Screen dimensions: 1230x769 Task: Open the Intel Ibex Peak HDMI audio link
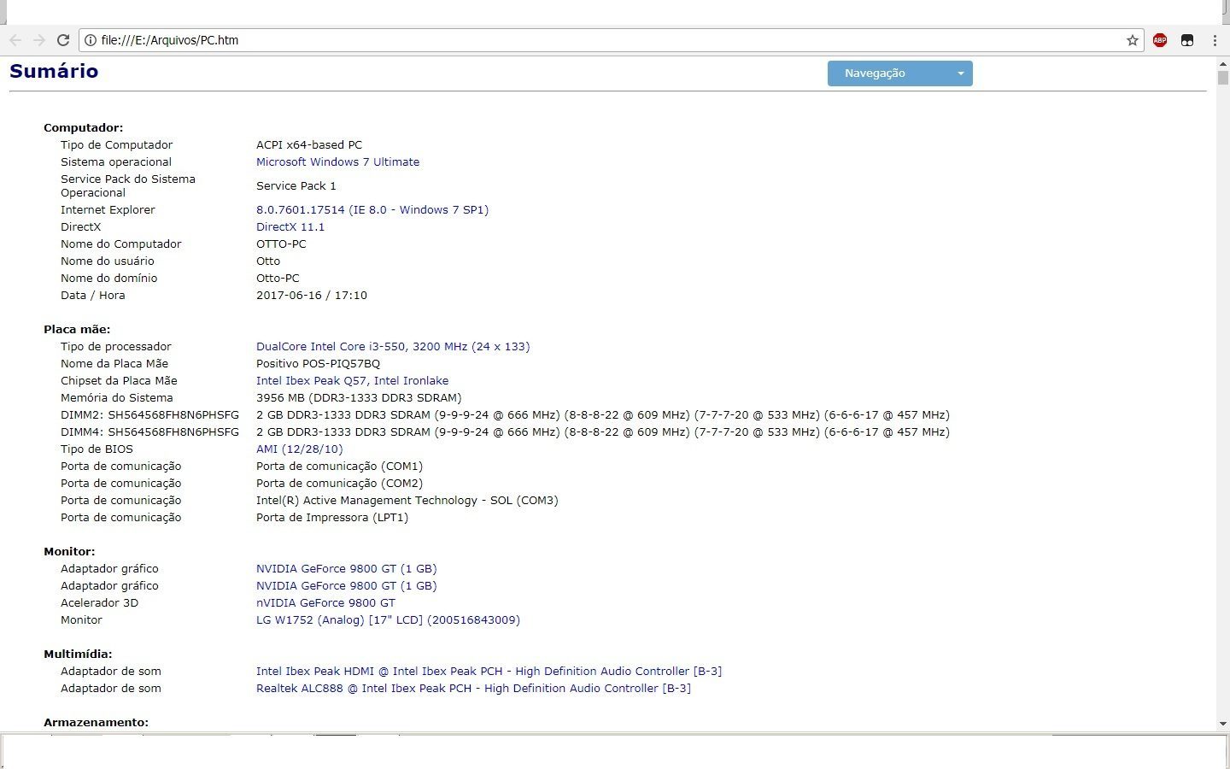coord(489,672)
